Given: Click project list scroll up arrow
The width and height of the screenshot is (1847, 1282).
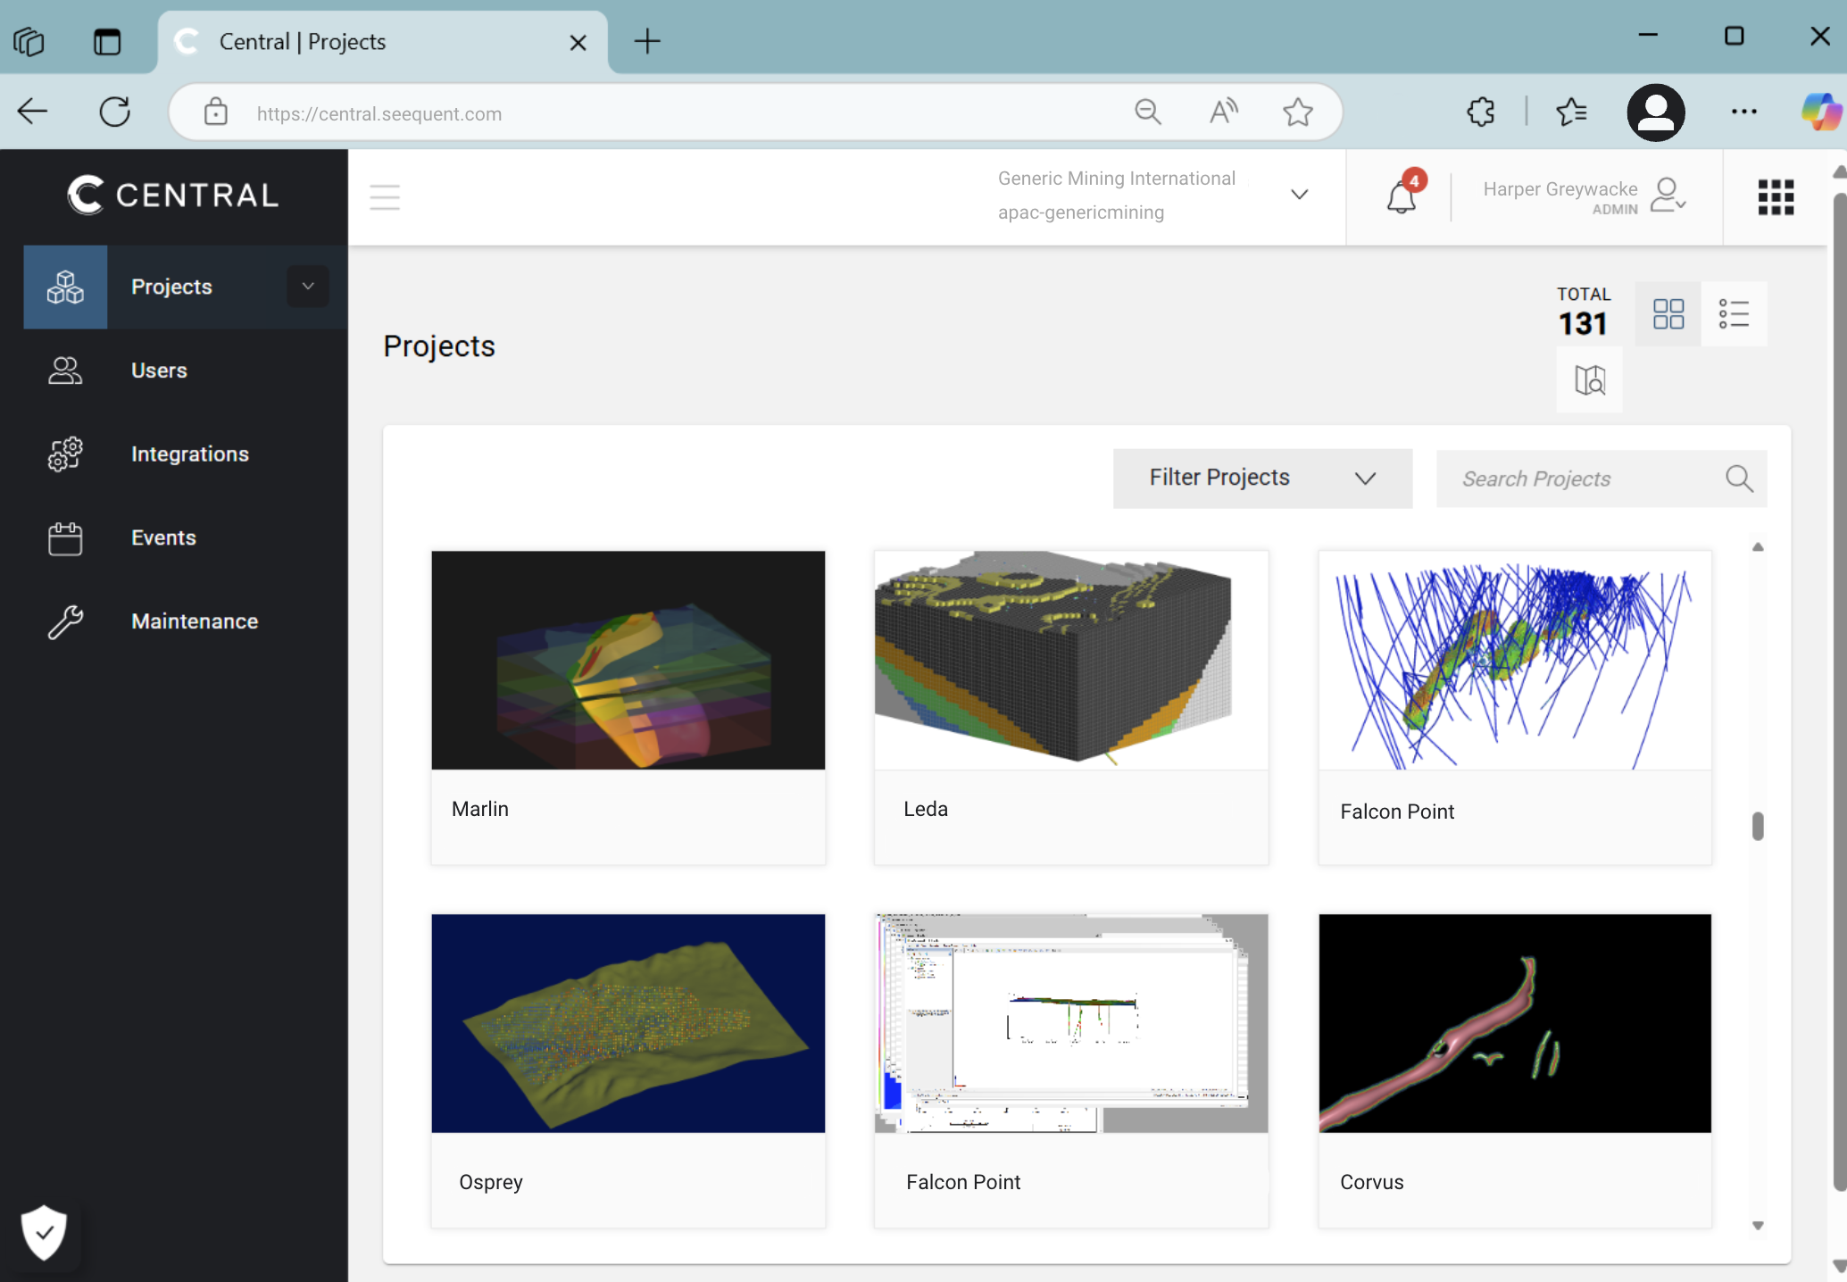Looking at the screenshot, I should (1758, 547).
